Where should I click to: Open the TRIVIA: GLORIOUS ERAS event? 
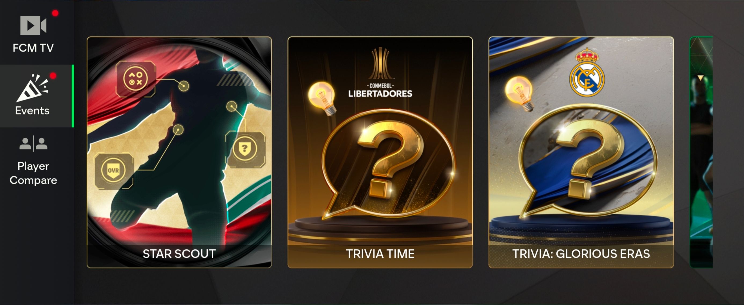(581, 152)
